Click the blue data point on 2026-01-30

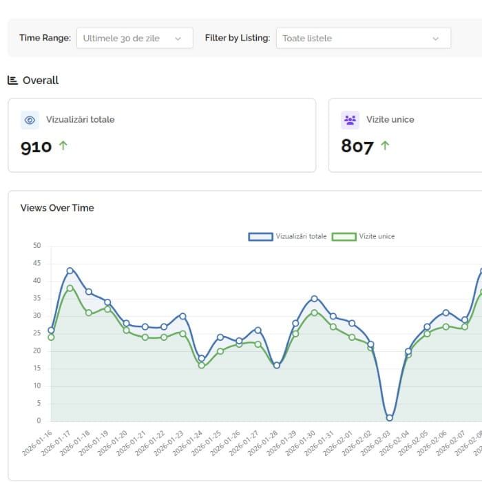tap(314, 299)
